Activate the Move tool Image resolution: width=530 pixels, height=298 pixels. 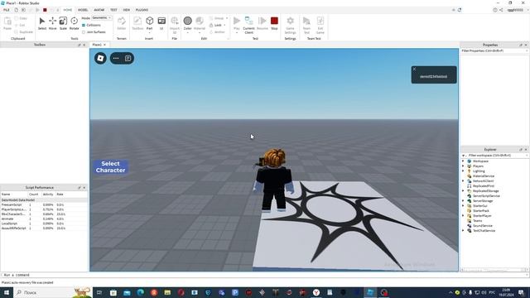(x=53, y=23)
